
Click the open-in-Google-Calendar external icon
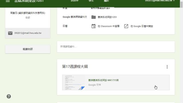click(x=126, y=26)
